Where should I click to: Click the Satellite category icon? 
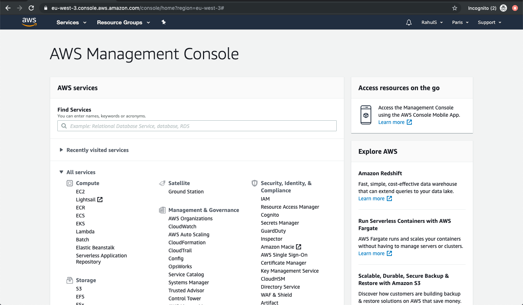pos(162,183)
